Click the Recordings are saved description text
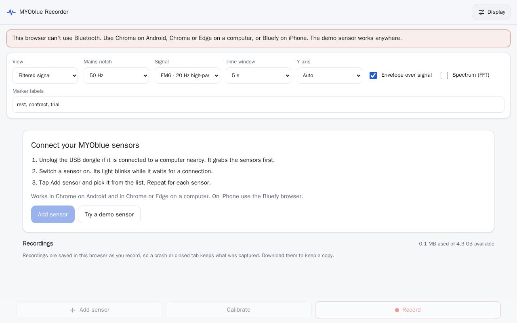 click(178, 256)
